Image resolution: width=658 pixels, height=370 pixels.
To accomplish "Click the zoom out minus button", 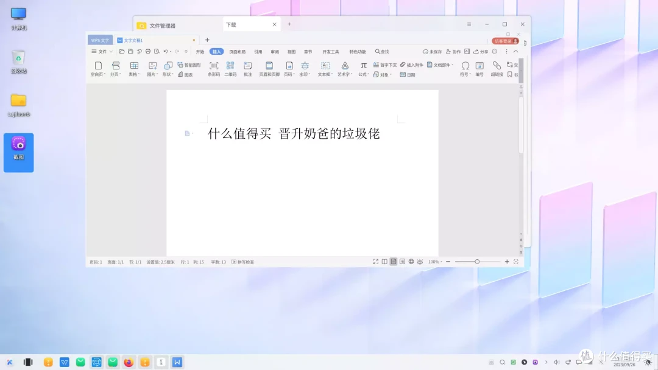I will 448,262.
